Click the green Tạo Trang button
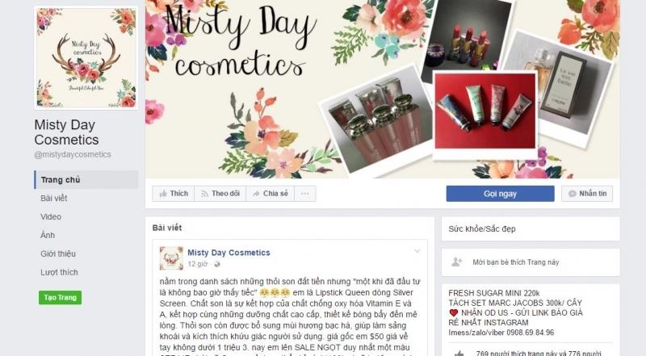The width and height of the screenshot is (646, 356). tap(60, 298)
